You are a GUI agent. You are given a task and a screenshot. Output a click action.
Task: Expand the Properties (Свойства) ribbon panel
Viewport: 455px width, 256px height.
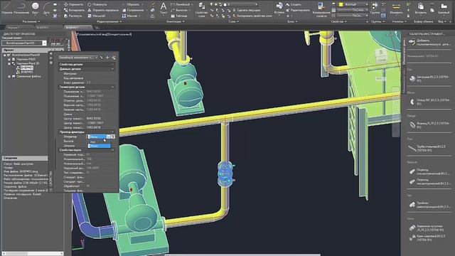tap(338, 21)
